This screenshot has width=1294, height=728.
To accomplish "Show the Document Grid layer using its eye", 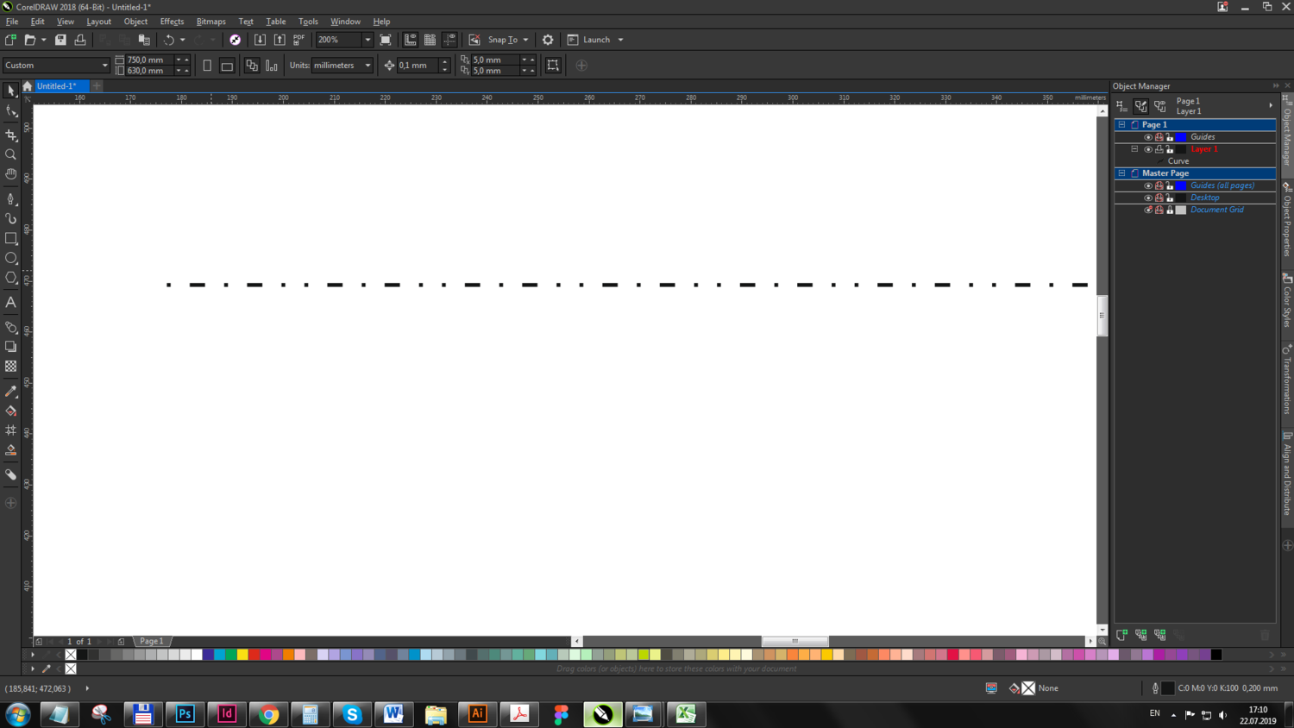I will click(x=1148, y=210).
